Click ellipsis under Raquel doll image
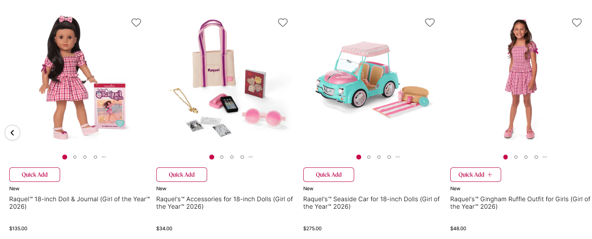Viewport: 592px width, 239px height. (104, 157)
